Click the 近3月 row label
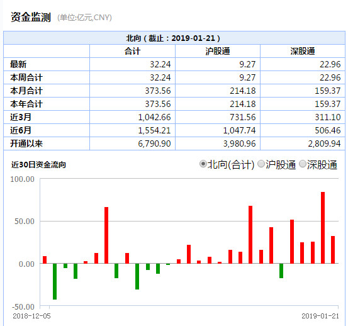Image resolution: width=348 pixels, height=326 pixels. [x=20, y=117]
